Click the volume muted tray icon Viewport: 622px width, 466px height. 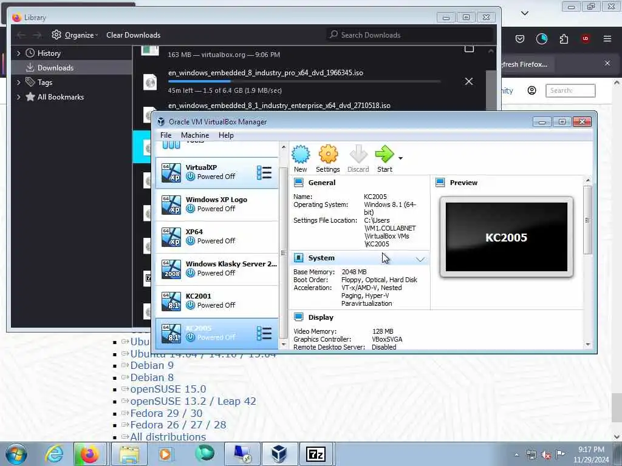[546, 455]
